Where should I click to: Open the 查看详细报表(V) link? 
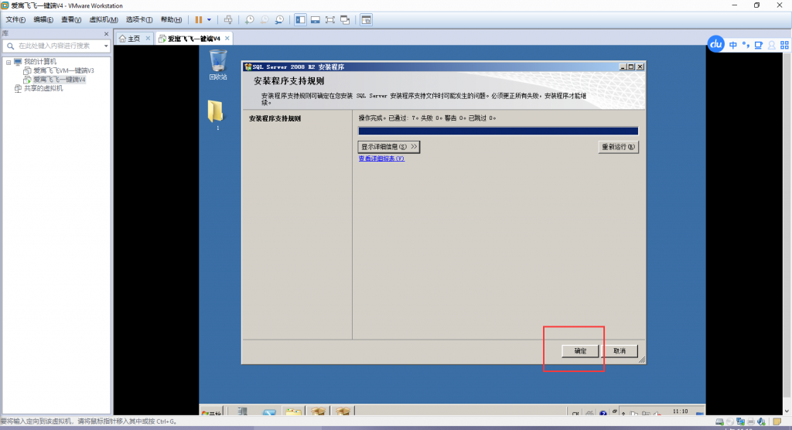[x=381, y=158]
